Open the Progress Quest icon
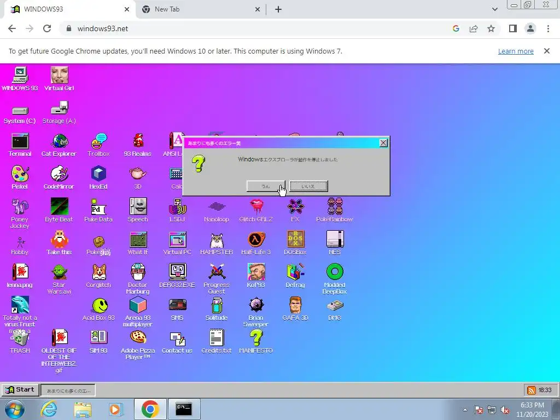The width and height of the screenshot is (560, 420). (217, 279)
